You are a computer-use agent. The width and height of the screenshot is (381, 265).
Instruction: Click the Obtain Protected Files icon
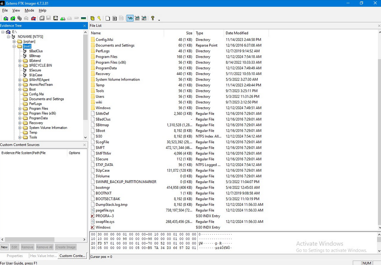[92, 18]
